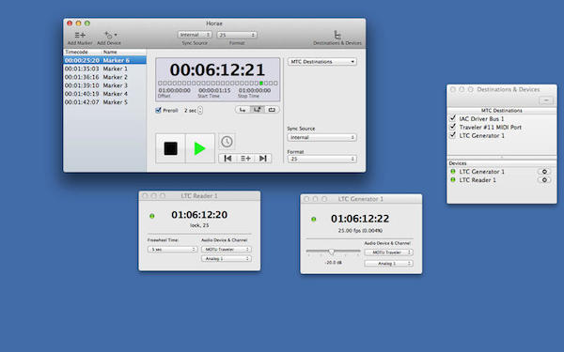The height and width of the screenshot is (352, 564).
Task: Click the LTC Generator level slider thumb
Action: coord(332,252)
